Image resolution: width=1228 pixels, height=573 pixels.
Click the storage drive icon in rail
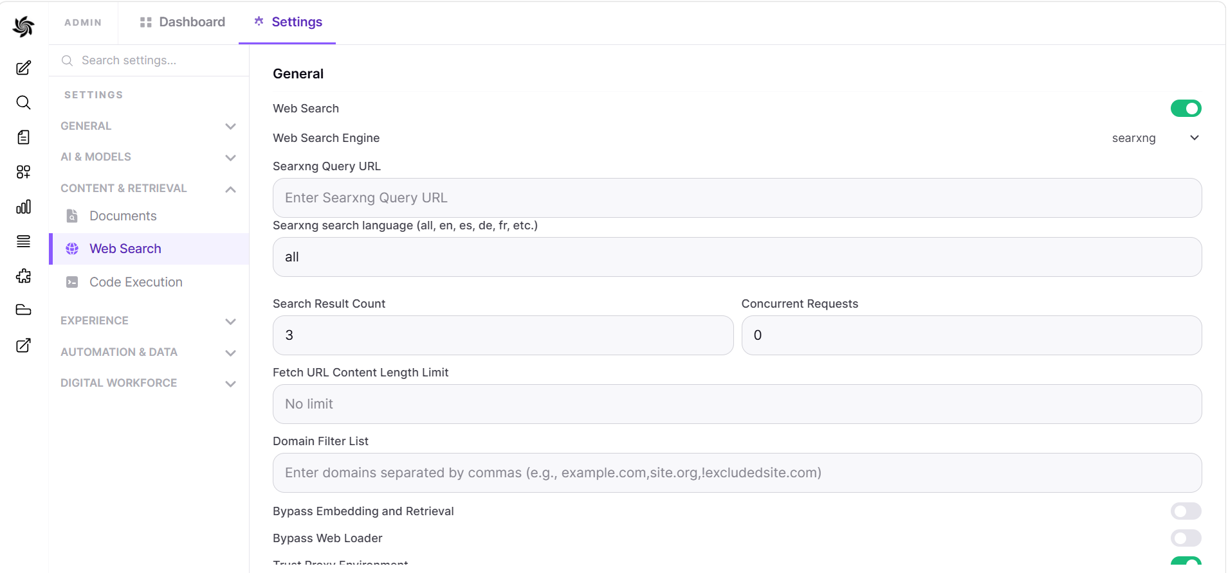click(23, 310)
